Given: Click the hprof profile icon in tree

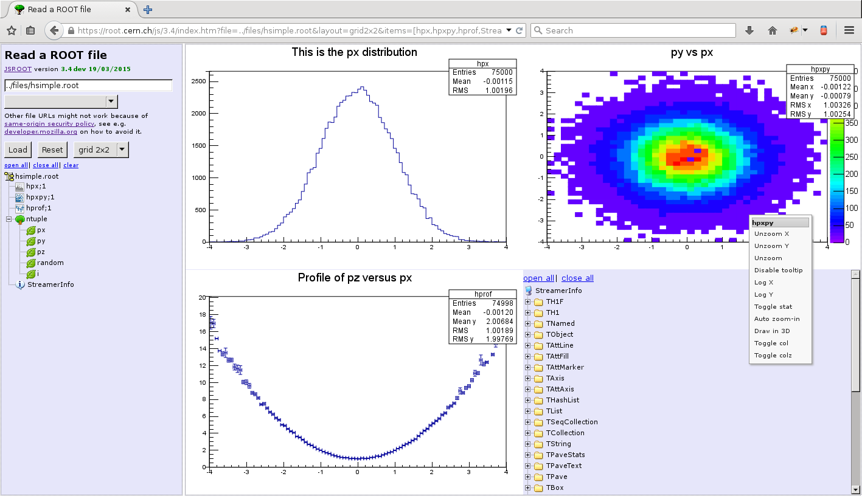Looking at the screenshot, I should (19, 208).
